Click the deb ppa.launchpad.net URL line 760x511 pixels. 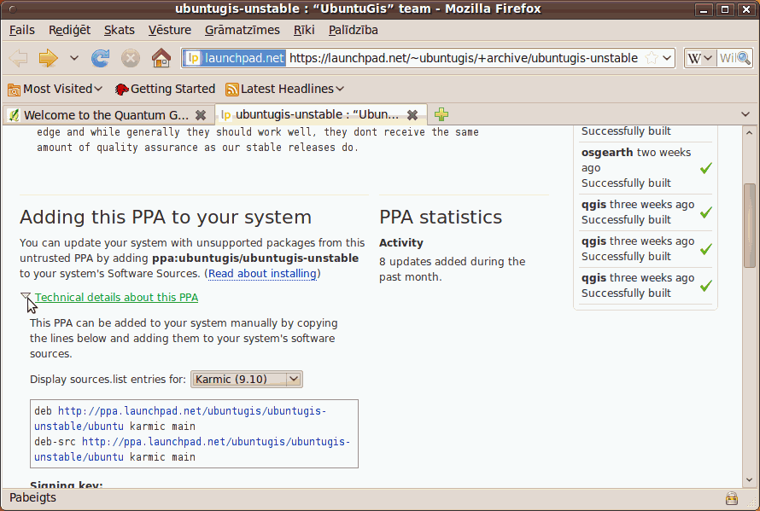point(180,419)
